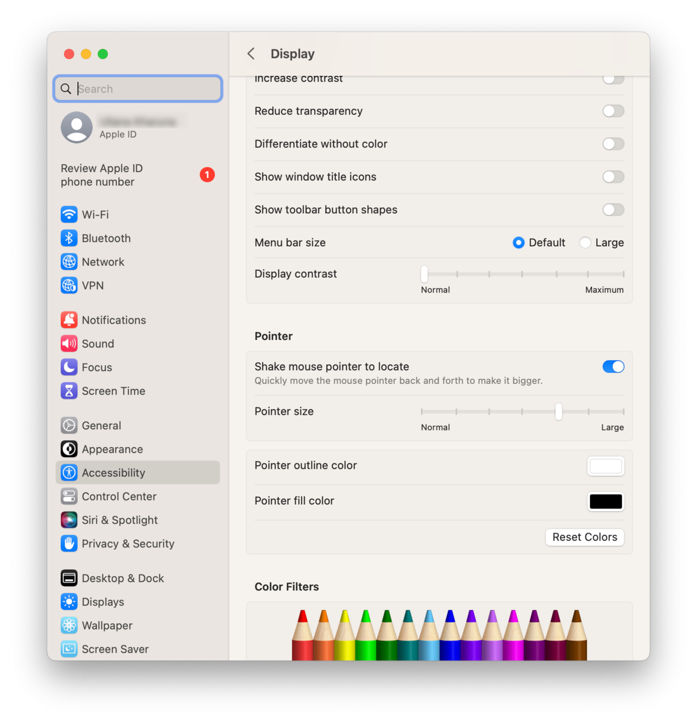Image resolution: width=697 pixels, height=723 pixels.
Task: Open the Wi-Fi settings icon
Action: click(x=69, y=214)
